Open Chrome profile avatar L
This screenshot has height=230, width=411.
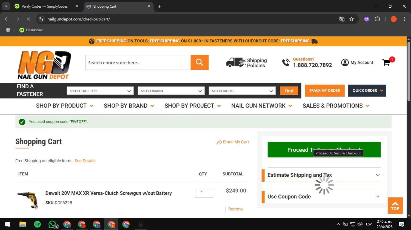pyautogui.click(x=393, y=19)
